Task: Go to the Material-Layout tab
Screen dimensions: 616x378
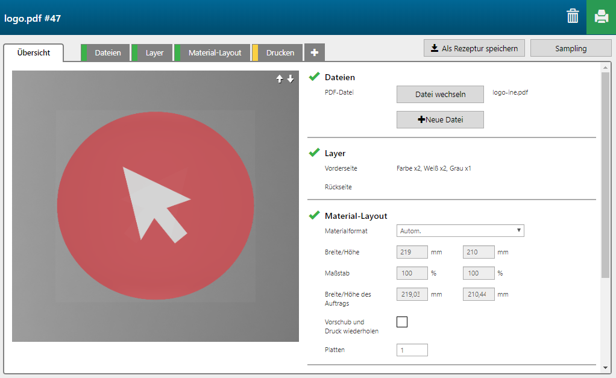Action: [215, 53]
